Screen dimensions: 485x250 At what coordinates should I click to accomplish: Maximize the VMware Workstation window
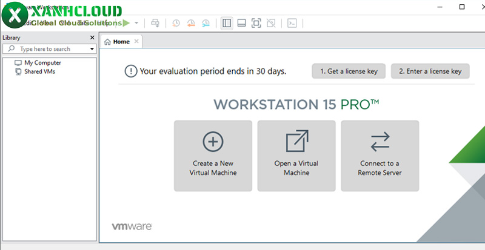click(x=462, y=7)
